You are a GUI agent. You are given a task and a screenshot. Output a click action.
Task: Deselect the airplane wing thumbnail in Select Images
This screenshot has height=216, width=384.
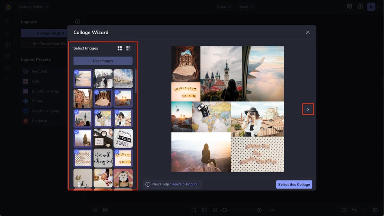[x=83, y=79]
